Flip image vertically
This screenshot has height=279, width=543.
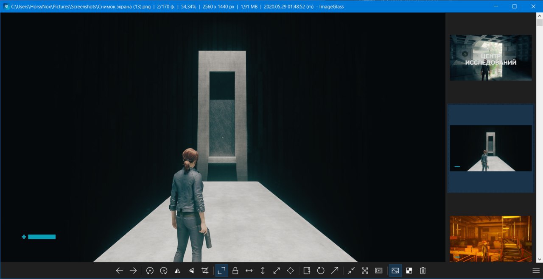point(191,271)
